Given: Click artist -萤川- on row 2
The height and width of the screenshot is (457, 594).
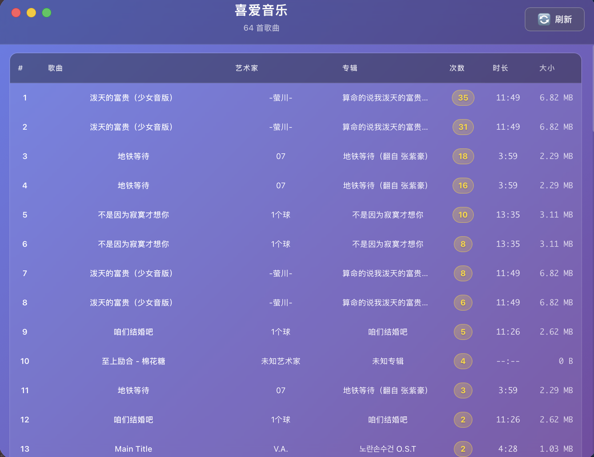Looking at the screenshot, I should (x=281, y=127).
